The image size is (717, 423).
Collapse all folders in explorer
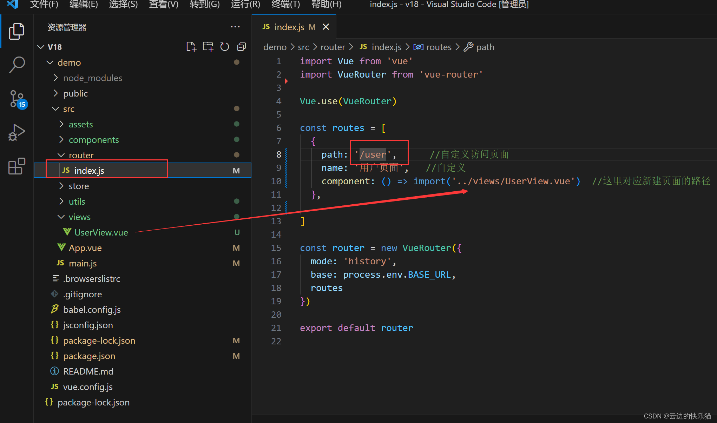coord(242,47)
